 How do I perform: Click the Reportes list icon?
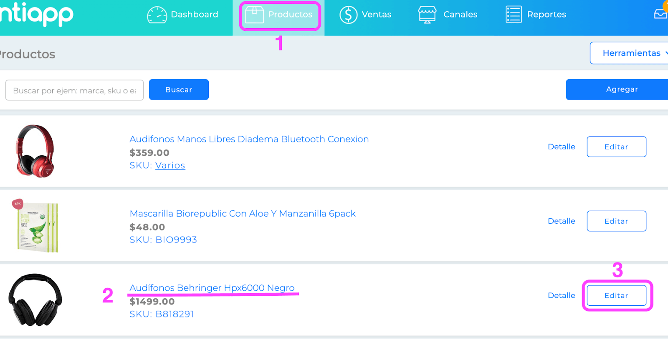[x=514, y=15]
